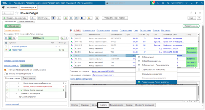Click the shopping cart toolbar icon
The width and height of the screenshot is (205, 110).
pyautogui.click(x=97, y=18)
